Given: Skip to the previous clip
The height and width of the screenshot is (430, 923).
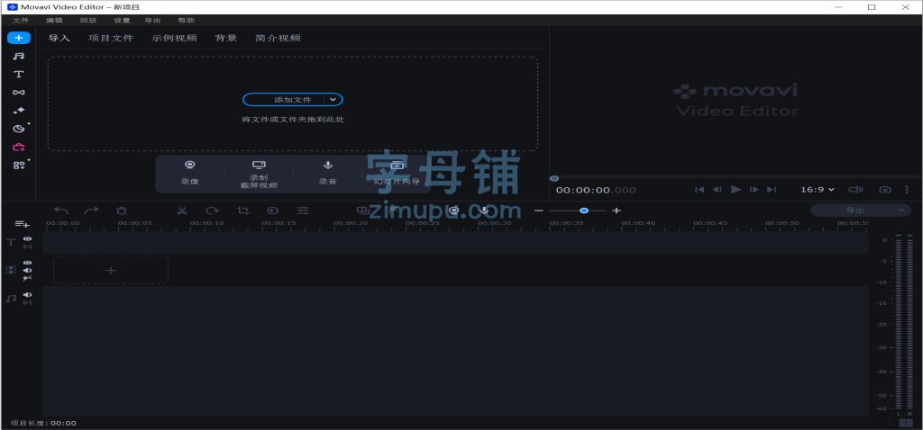Looking at the screenshot, I should 699,190.
